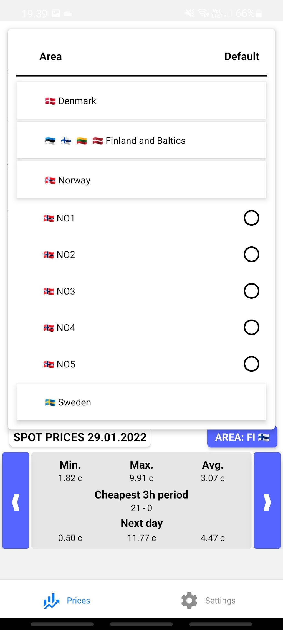The image size is (283, 630).
Task: Switch to the Prices tab label
Action: click(79, 601)
